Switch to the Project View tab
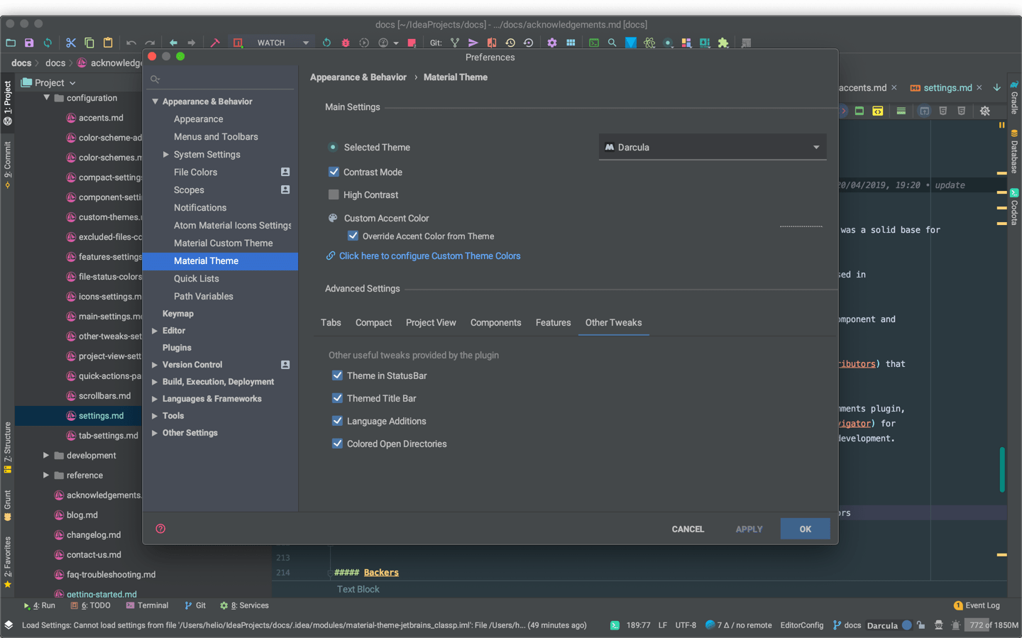Screen dimensions: 1022x638 pos(430,322)
